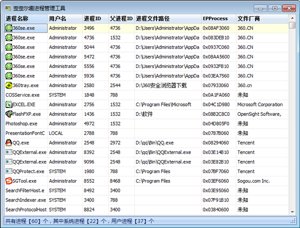Click the QQProtect.exe icon
Screen dimensions: 300x228
9,171
